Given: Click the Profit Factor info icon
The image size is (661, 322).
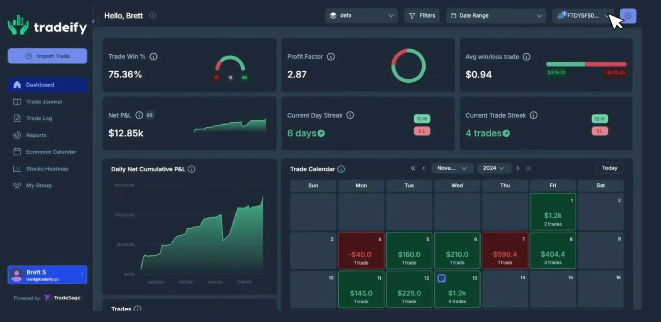Looking at the screenshot, I should [x=331, y=56].
